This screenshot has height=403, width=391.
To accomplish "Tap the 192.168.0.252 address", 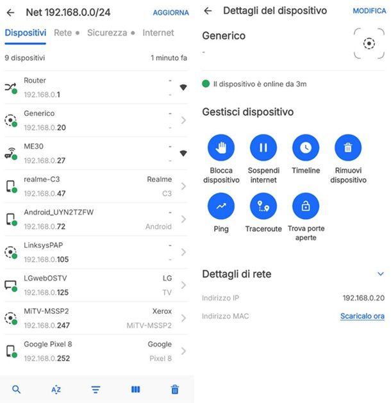I will [47, 358].
